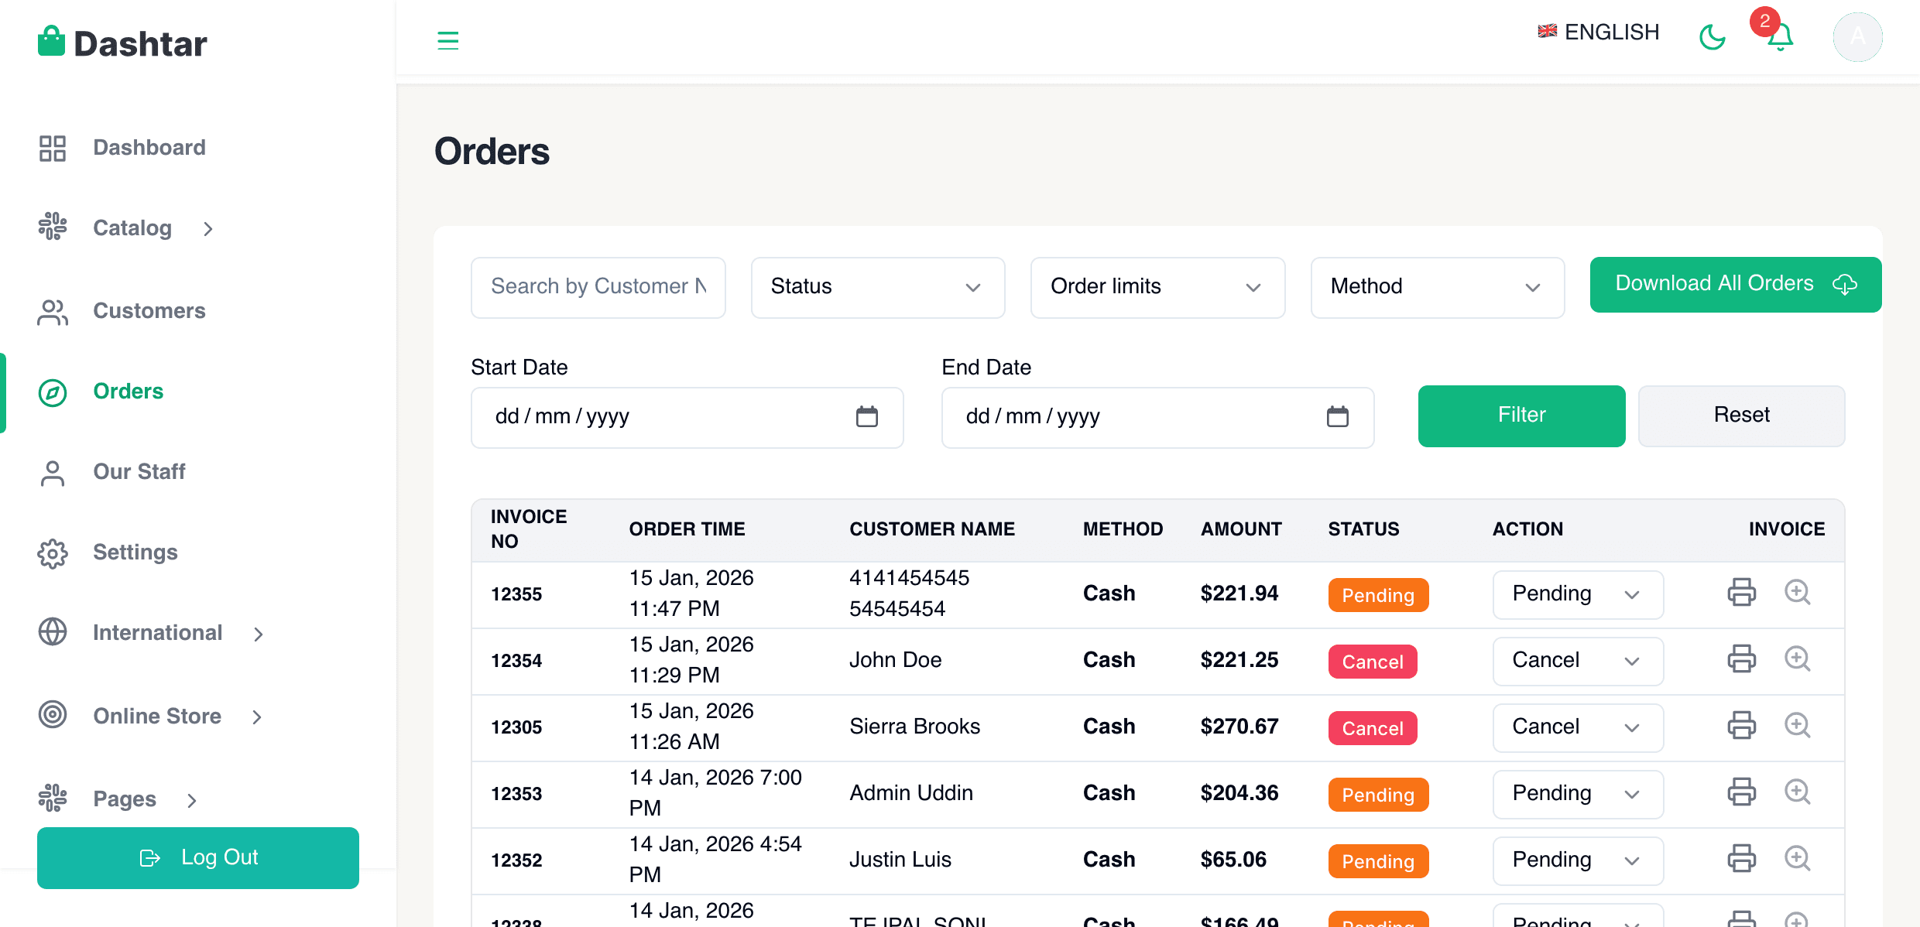Print the invoice for order 12354
The width and height of the screenshot is (1920, 927).
[x=1742, y=659]
